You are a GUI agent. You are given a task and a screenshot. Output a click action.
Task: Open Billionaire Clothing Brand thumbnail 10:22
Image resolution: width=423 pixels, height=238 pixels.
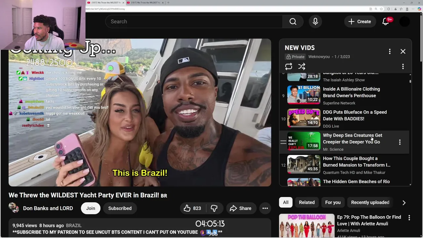(304, 95)
